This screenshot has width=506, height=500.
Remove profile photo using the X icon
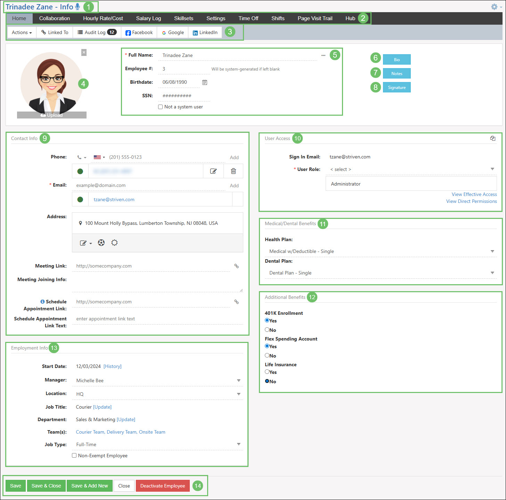point(84,52)
